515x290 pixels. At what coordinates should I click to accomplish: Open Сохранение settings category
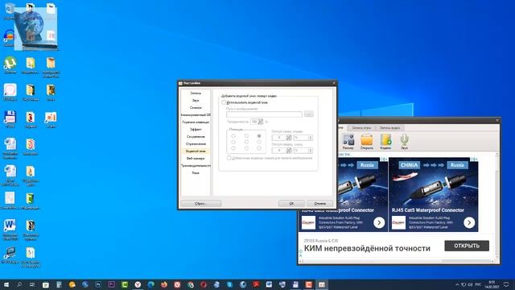pyautogui.click(x=196, y=136)
